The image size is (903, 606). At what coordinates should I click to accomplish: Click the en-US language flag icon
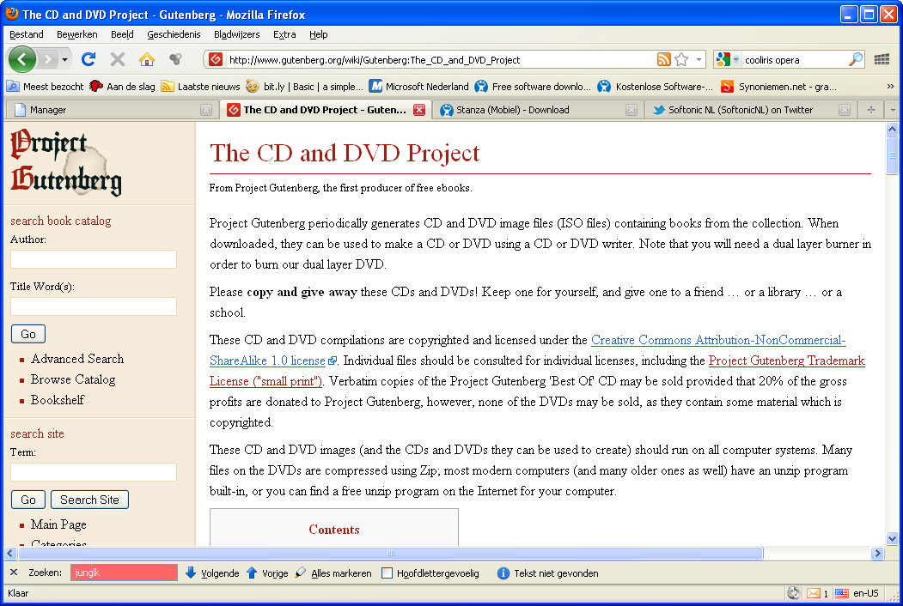[841, 593]
